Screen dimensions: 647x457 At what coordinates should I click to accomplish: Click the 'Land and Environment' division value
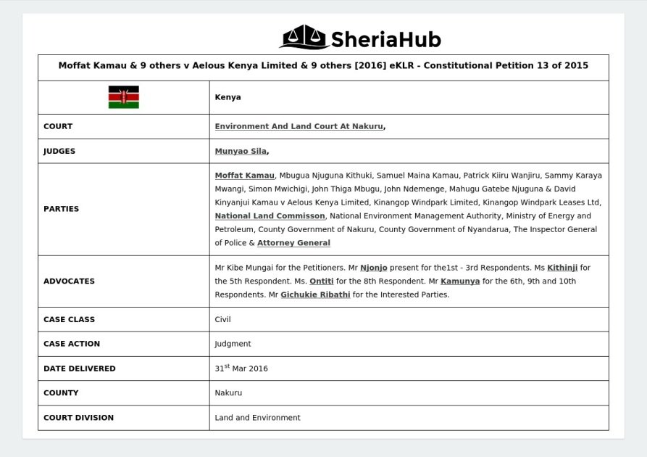click(x=257, y=418)
